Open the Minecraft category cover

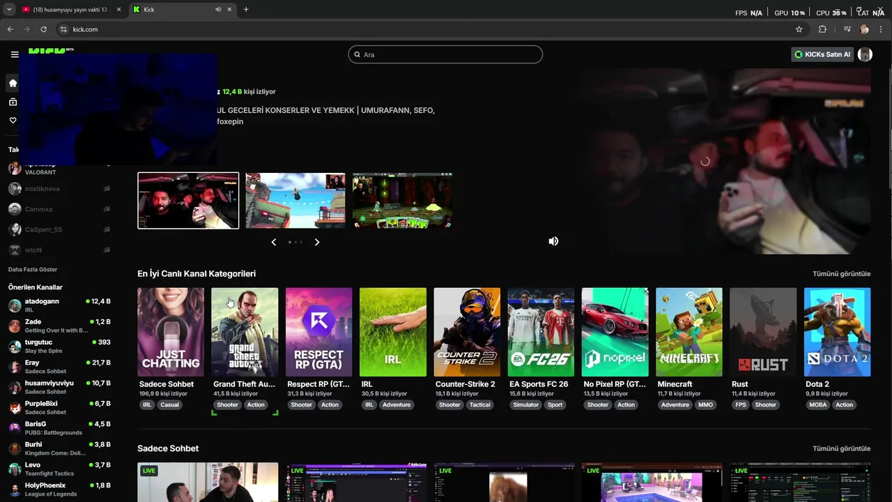689,332
